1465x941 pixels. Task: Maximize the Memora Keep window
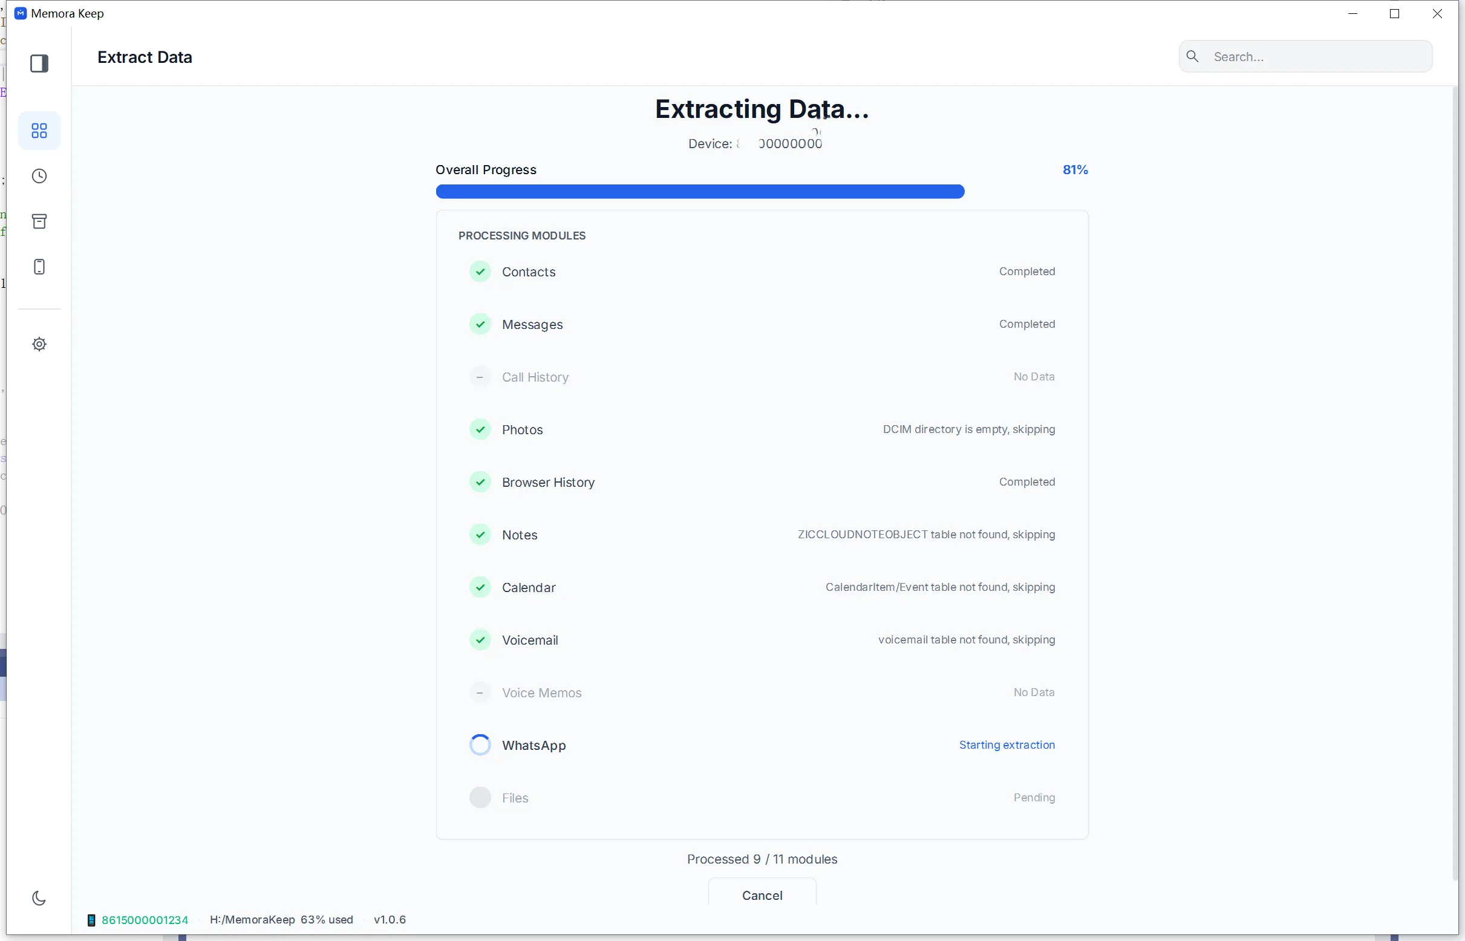click(x=1394, y=13)
